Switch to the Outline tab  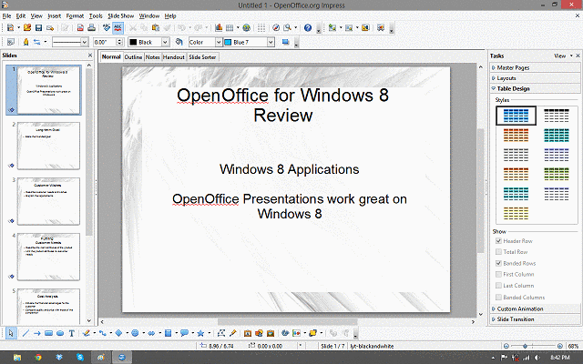[133, 57]
